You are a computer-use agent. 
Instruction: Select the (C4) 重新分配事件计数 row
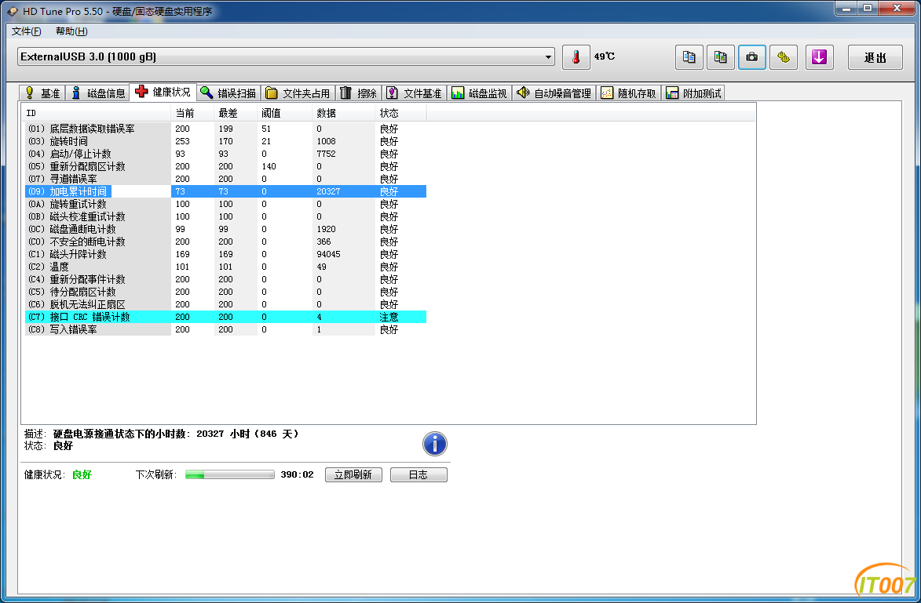pos(225,279)
